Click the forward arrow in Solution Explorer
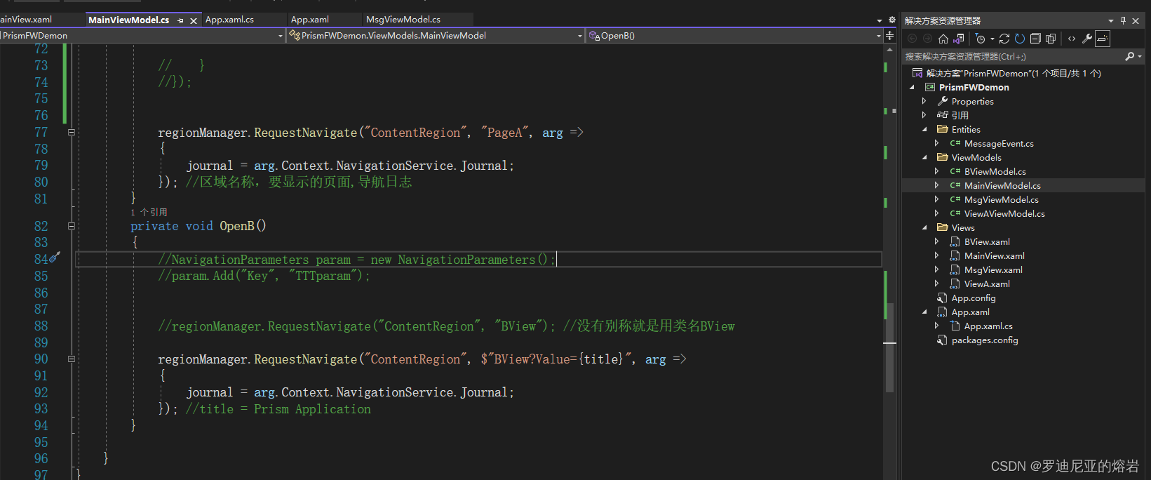1151x480 pixels. coord(927,39)
